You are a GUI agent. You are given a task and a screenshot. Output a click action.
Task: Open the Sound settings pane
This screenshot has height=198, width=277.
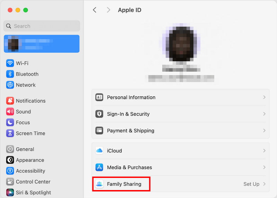tap(23, 112)
